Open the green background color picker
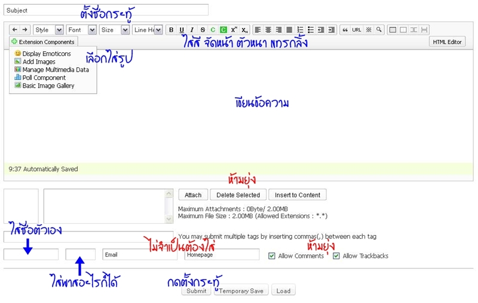This screenshot has width=478, height=303. tap(223, 30)
